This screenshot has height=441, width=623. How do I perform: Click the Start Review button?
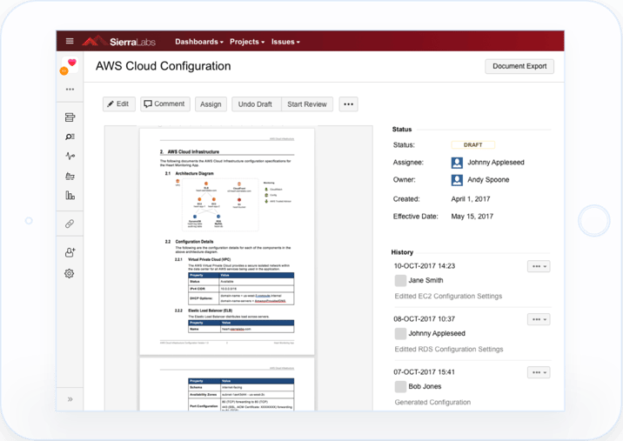(307, 104)
